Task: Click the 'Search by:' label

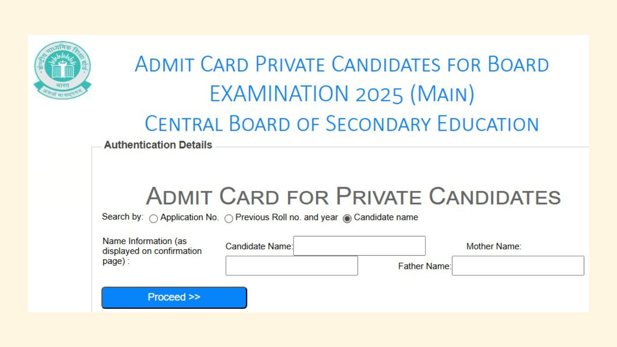Action: pos(122,217)
